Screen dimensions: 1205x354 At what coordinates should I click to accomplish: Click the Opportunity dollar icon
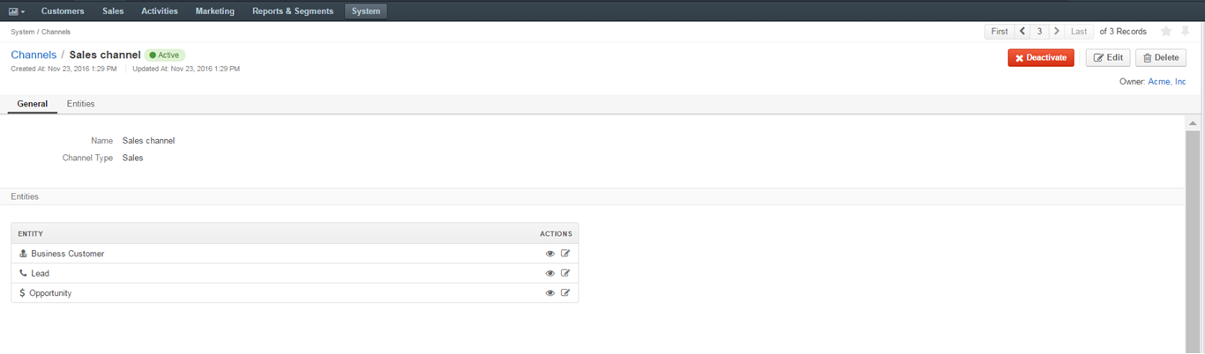22,293
